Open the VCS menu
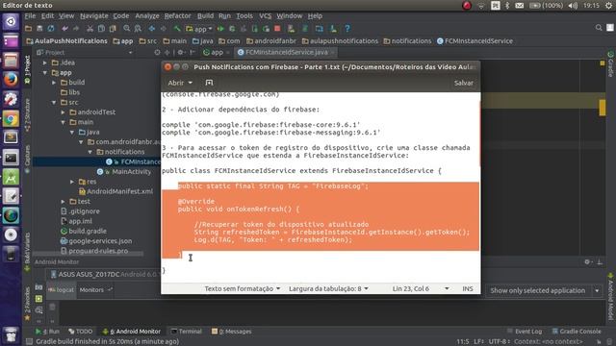 point(266,16)
